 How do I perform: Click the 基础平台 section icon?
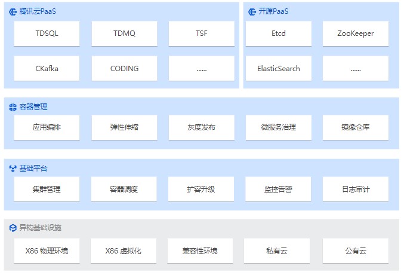13,169
